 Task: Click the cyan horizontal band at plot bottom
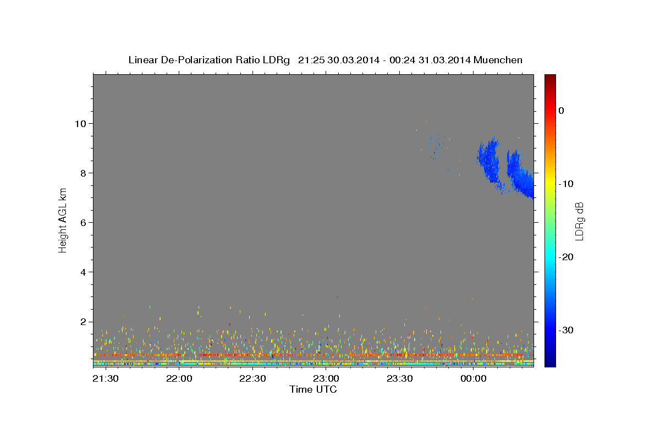[313, 364]
